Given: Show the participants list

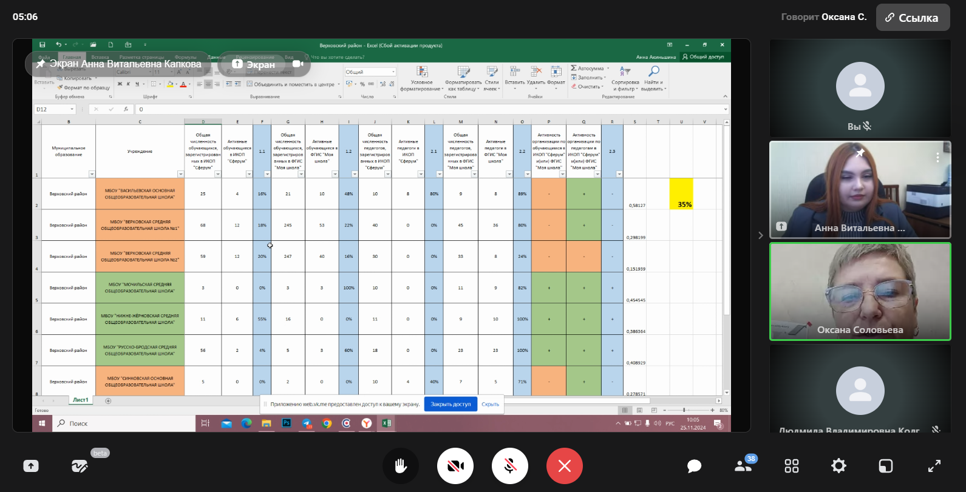Looking at the screenshot, I should (x=742, y=466).
